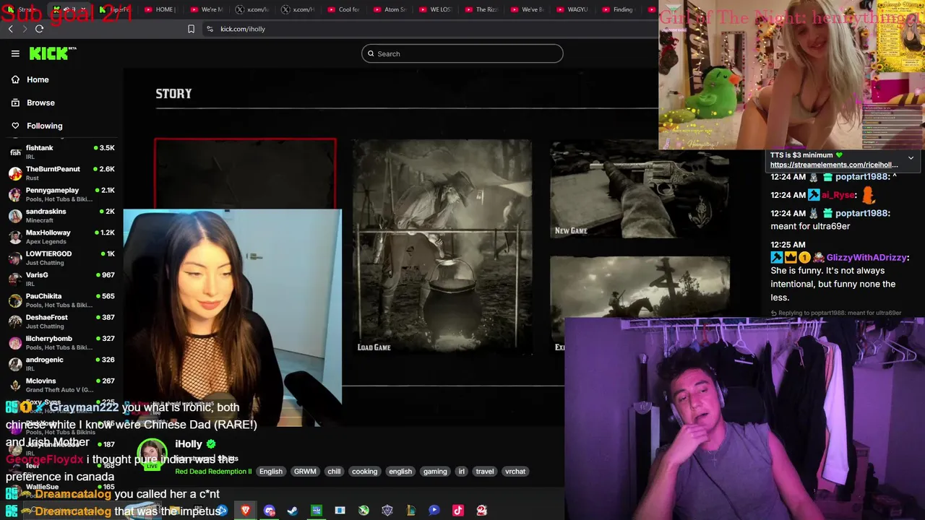
Task: Select Home in Kick sidebar
Action: click(38, 79)
